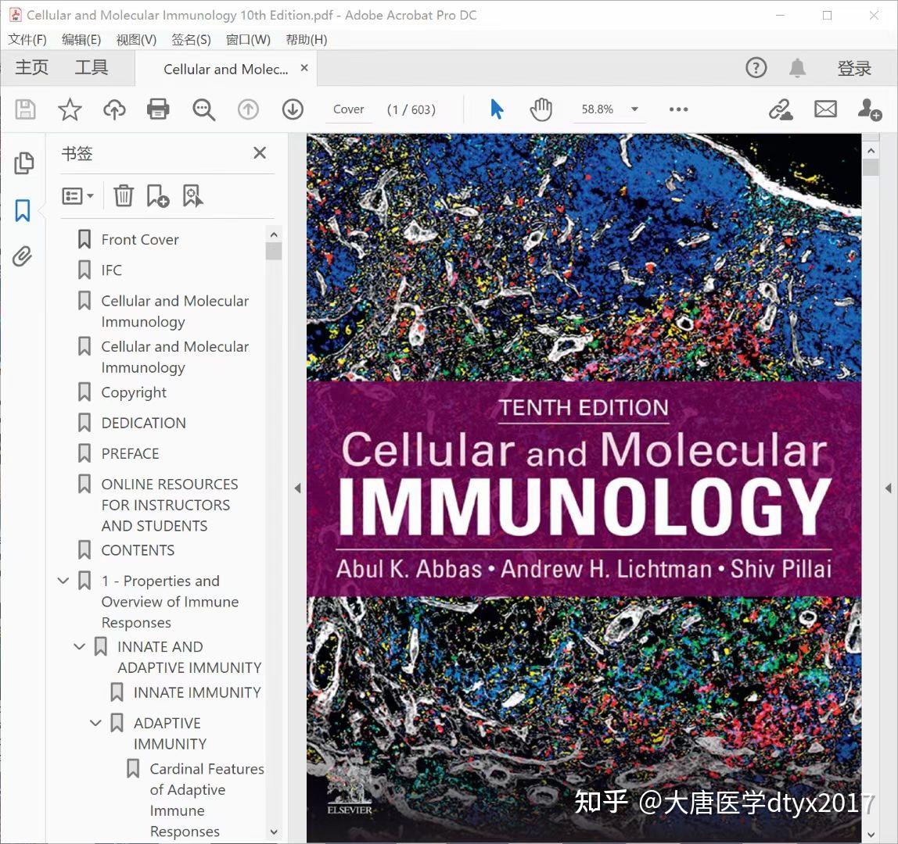Viewport: 898px width, 844px height.
Task: Close the Cellular and Molec... document tab
Action: (x=305, y=67)
